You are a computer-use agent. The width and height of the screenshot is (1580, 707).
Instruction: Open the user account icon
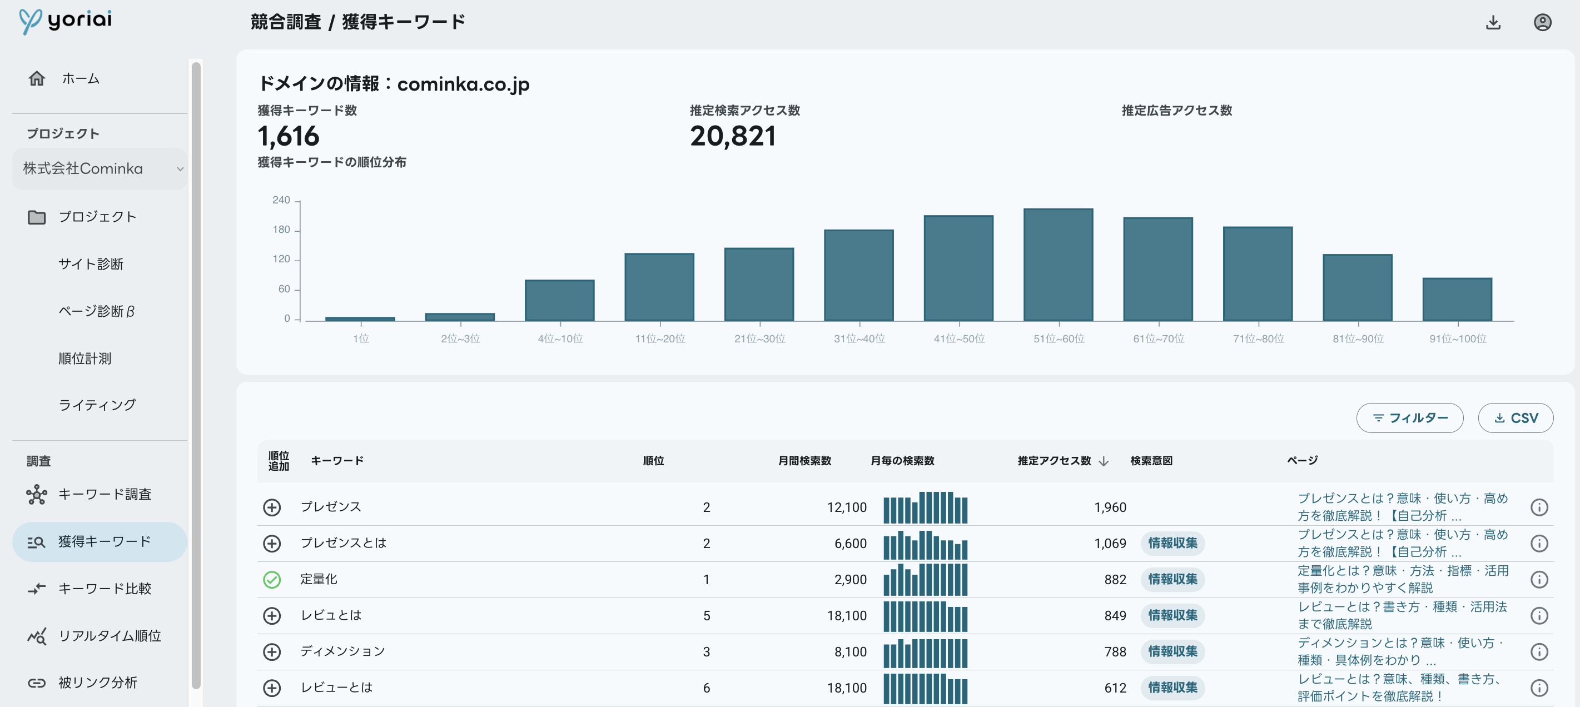[x=1542, y=23]
